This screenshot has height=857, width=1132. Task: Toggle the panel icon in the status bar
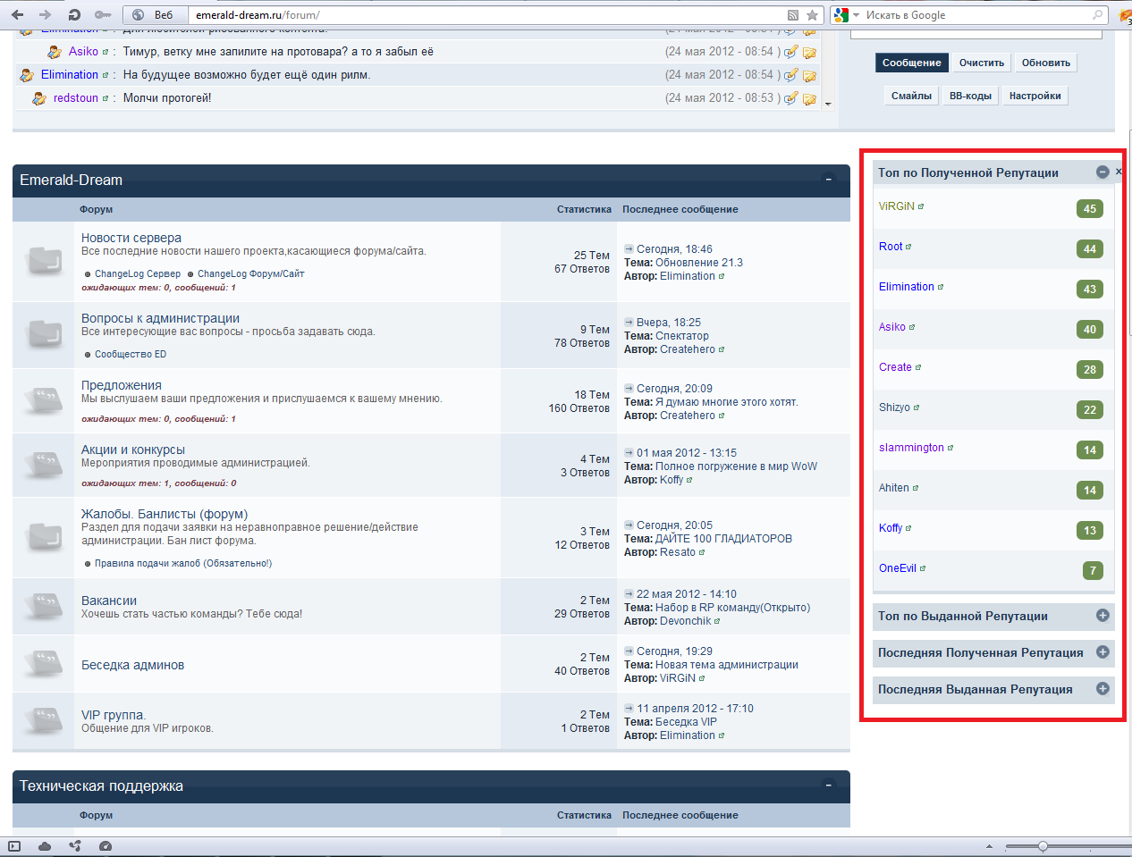[x=14, y=846]
